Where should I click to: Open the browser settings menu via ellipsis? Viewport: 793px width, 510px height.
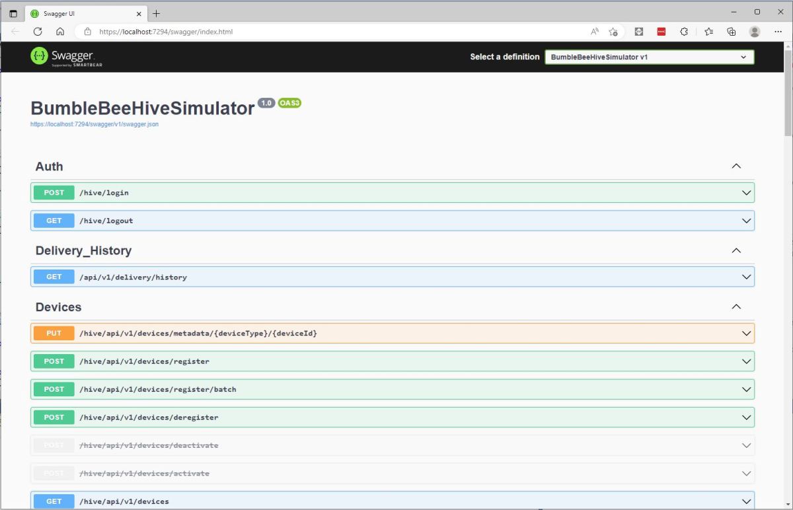(778, 31)
